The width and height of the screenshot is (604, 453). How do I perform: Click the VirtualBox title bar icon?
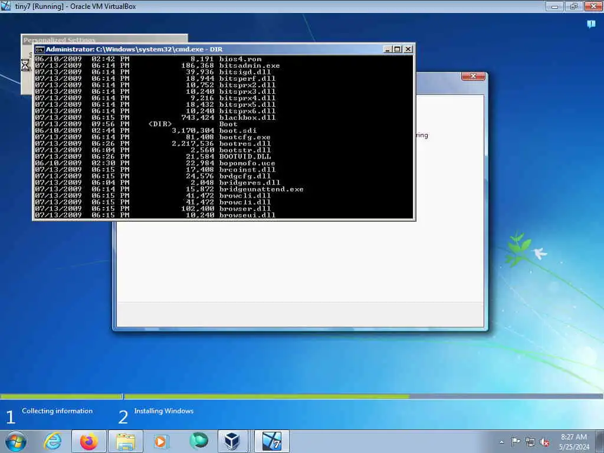pos(6,6)
